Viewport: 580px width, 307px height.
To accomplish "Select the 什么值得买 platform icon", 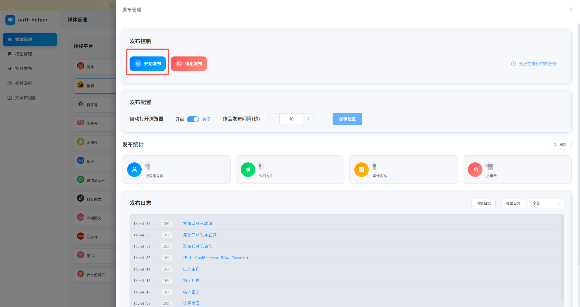I will [81, 274].
